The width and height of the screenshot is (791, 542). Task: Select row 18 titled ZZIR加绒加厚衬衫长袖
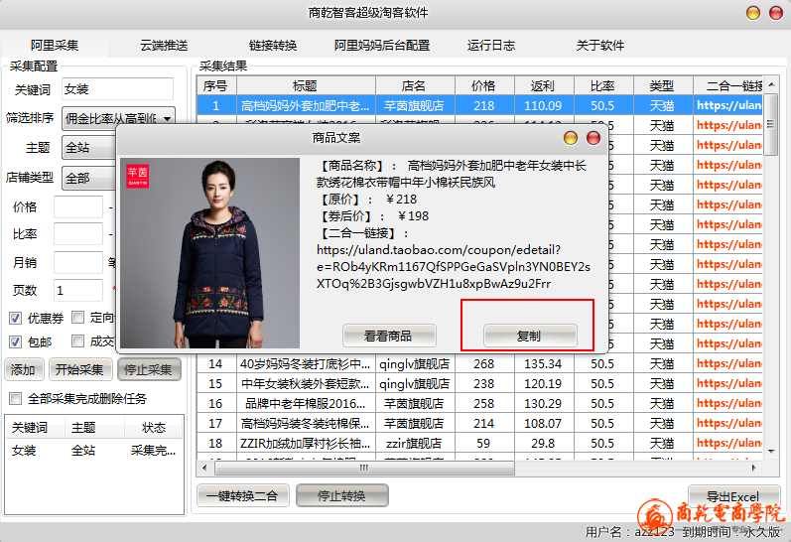tap(306, 443)
